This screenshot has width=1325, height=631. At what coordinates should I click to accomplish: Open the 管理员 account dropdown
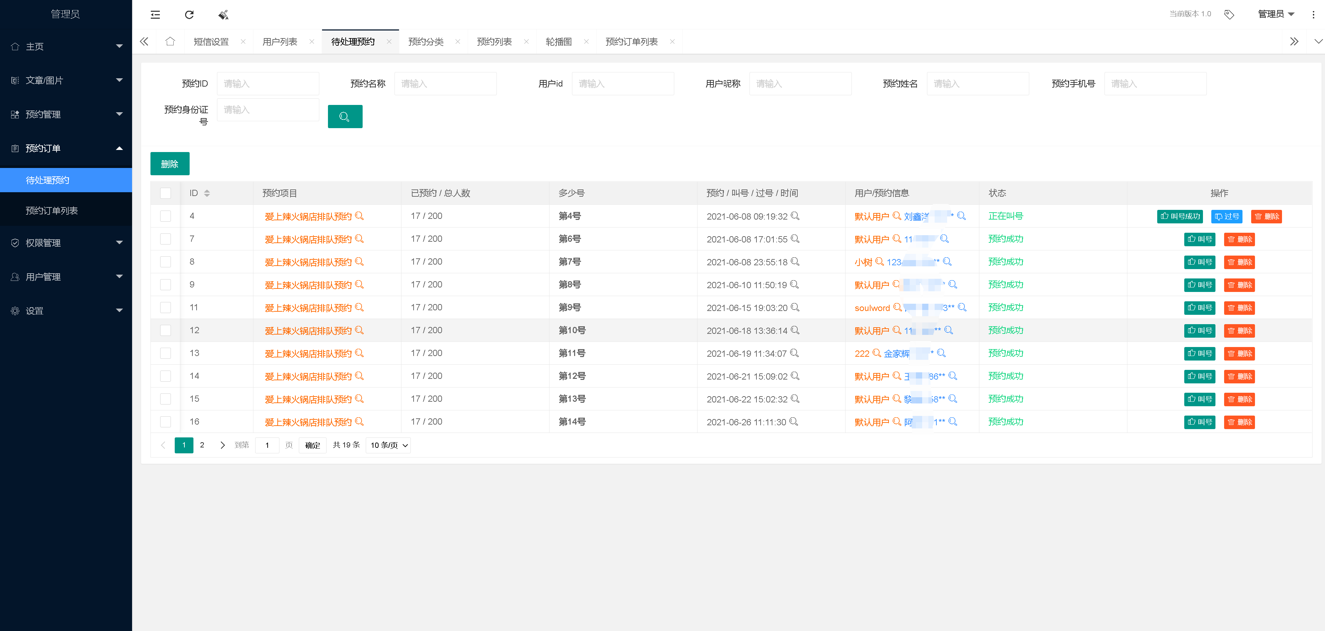[x=1276, y=15]
